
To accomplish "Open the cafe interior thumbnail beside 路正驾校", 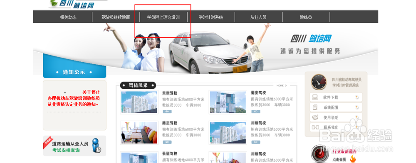I will (x=139, y=133).
